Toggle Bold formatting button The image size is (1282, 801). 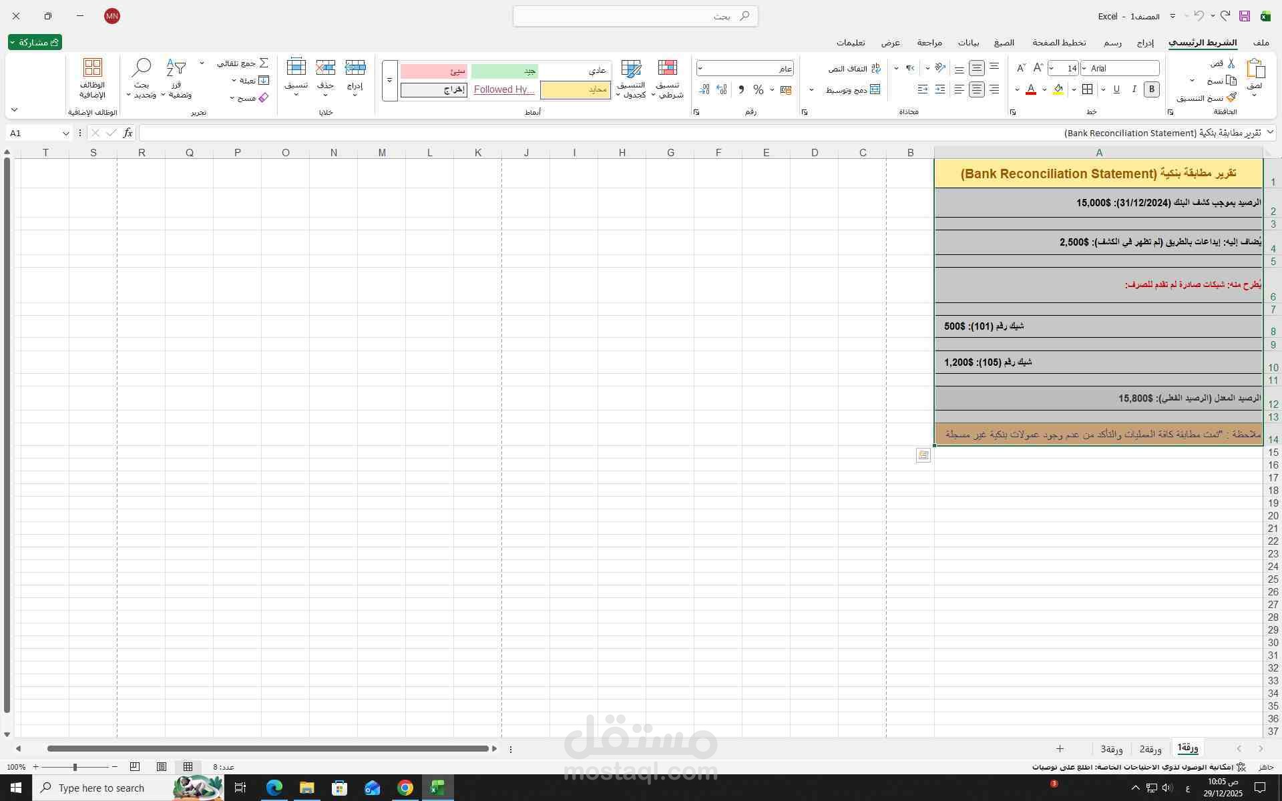[x=1151, y=89]
